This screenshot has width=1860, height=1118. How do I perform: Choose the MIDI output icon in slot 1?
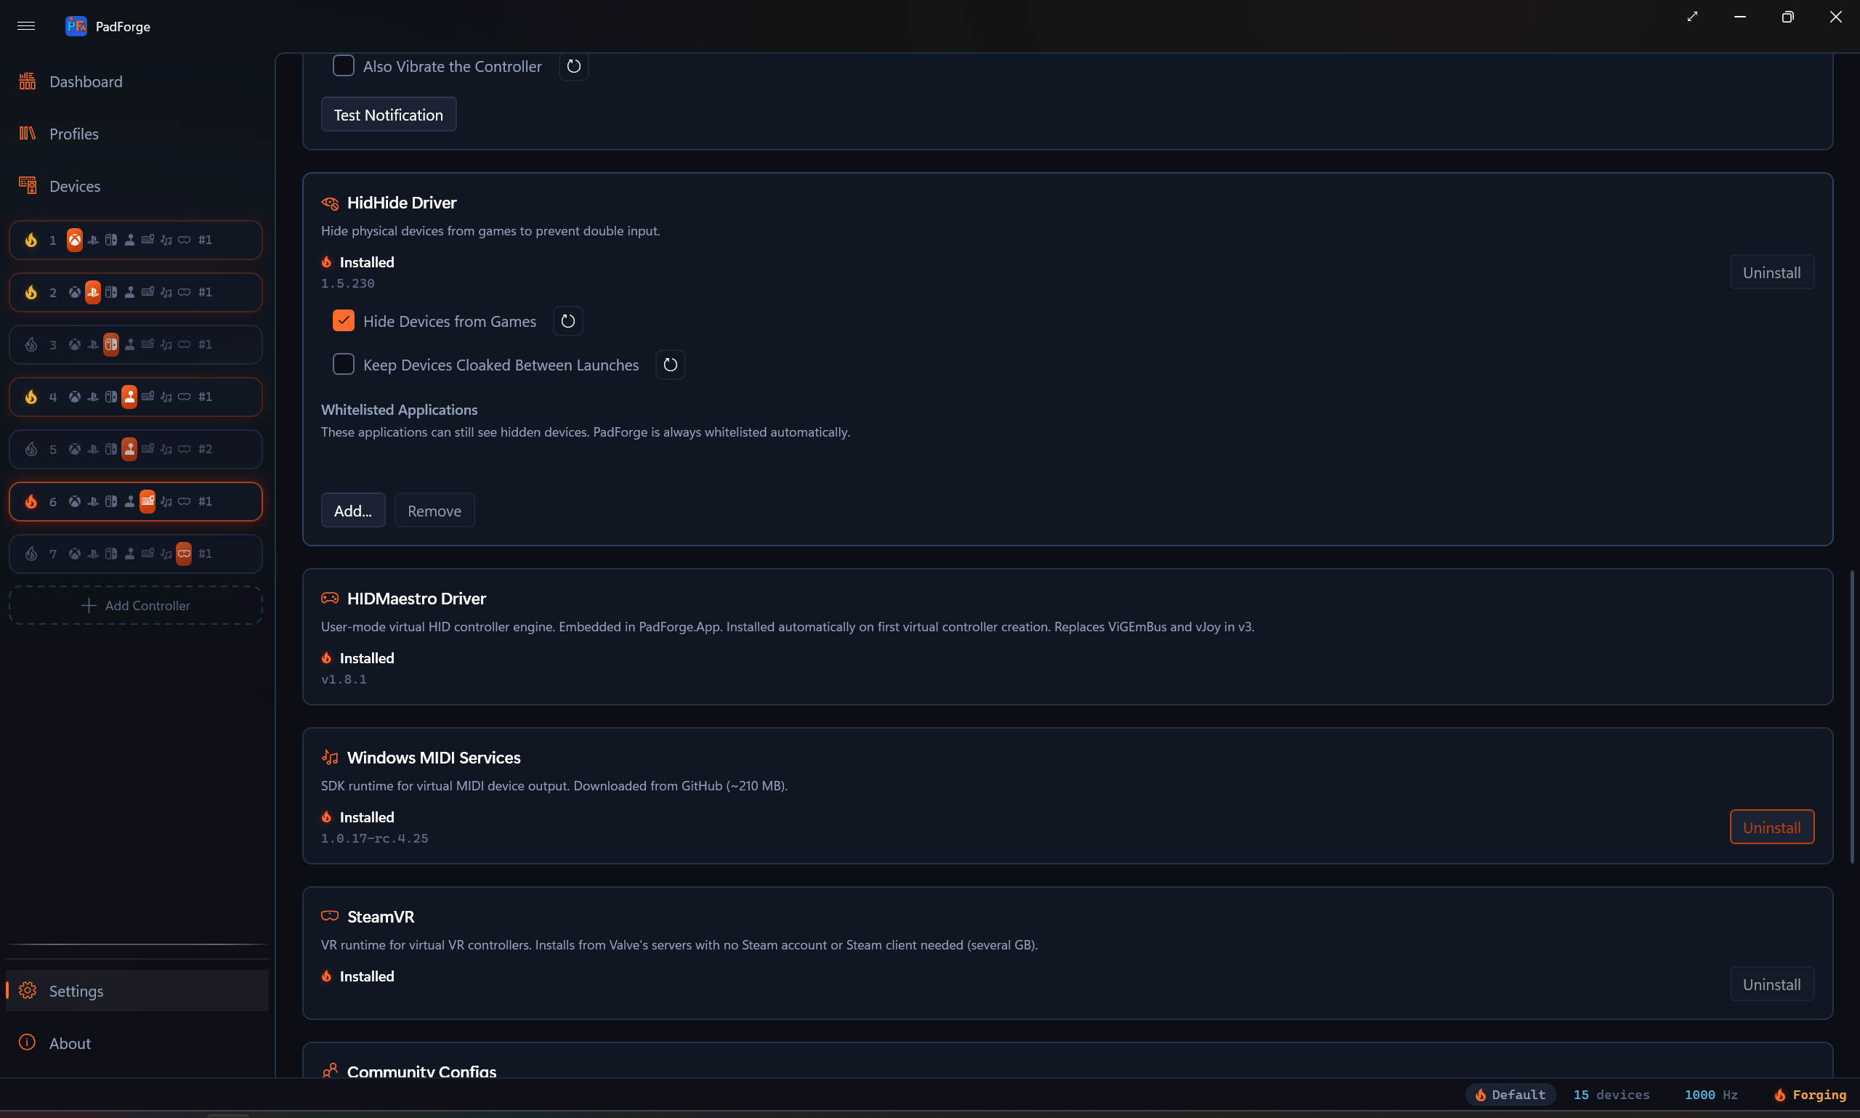pyautogui.click(x=166, y=240)
